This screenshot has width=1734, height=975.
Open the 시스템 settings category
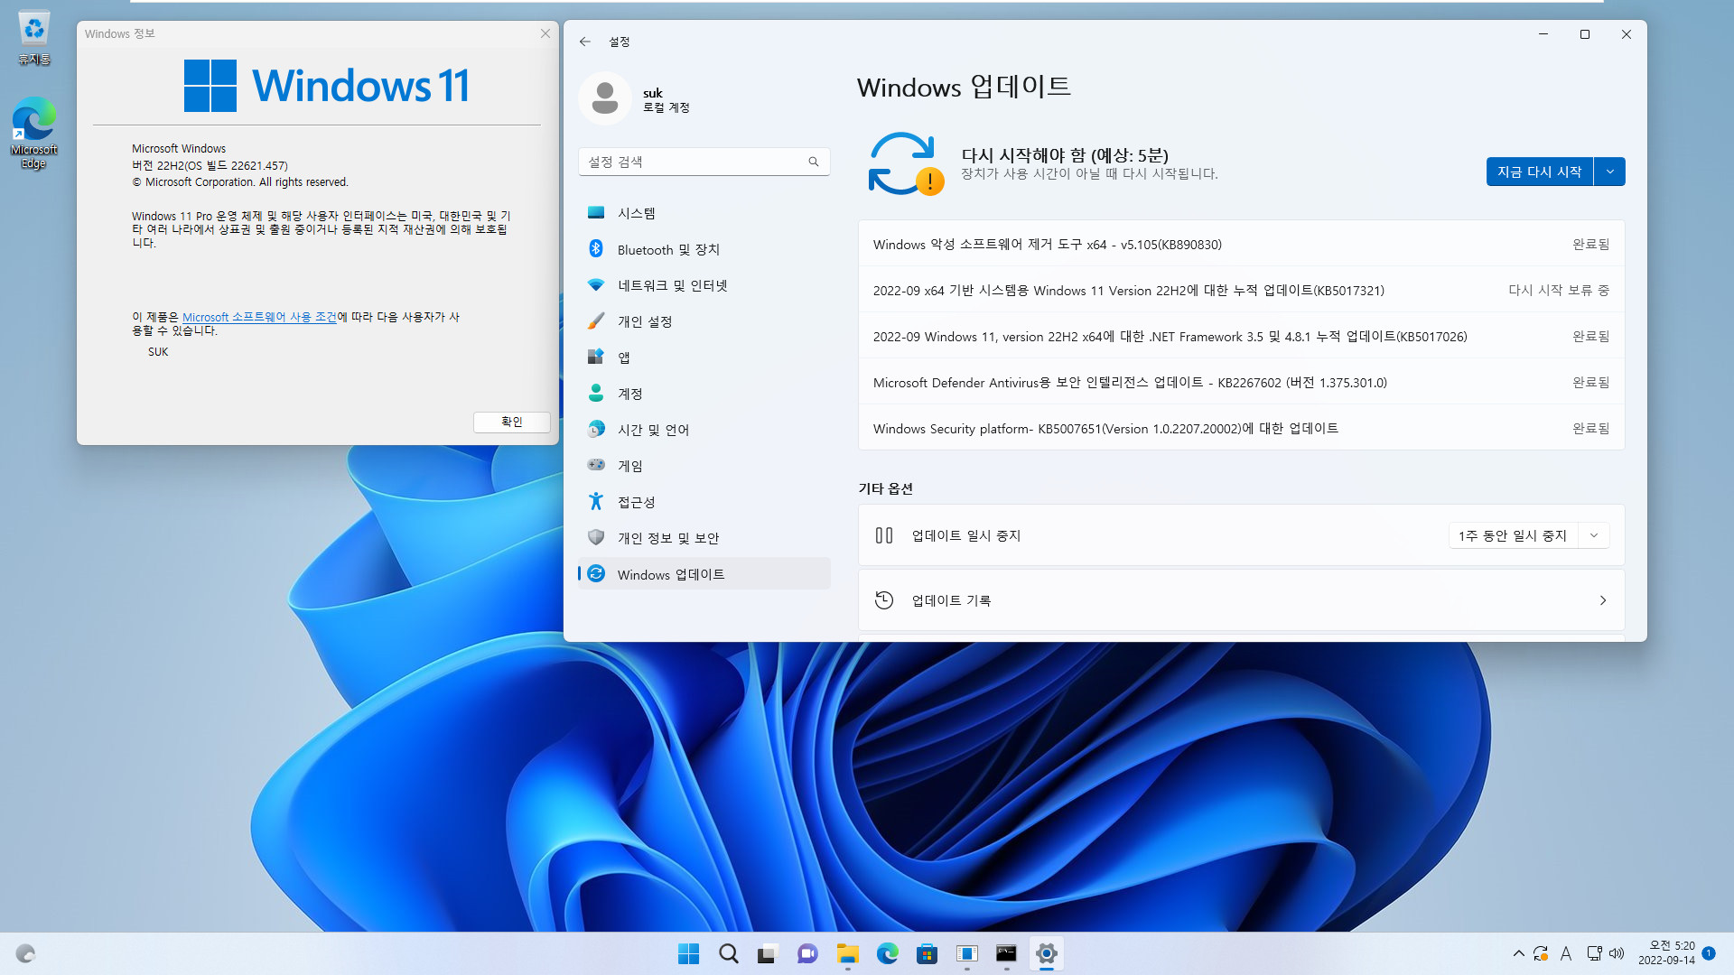pyautogui.click(x=704, y=213)
